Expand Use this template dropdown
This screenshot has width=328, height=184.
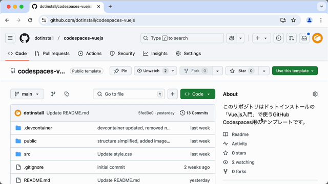[295, 71]
